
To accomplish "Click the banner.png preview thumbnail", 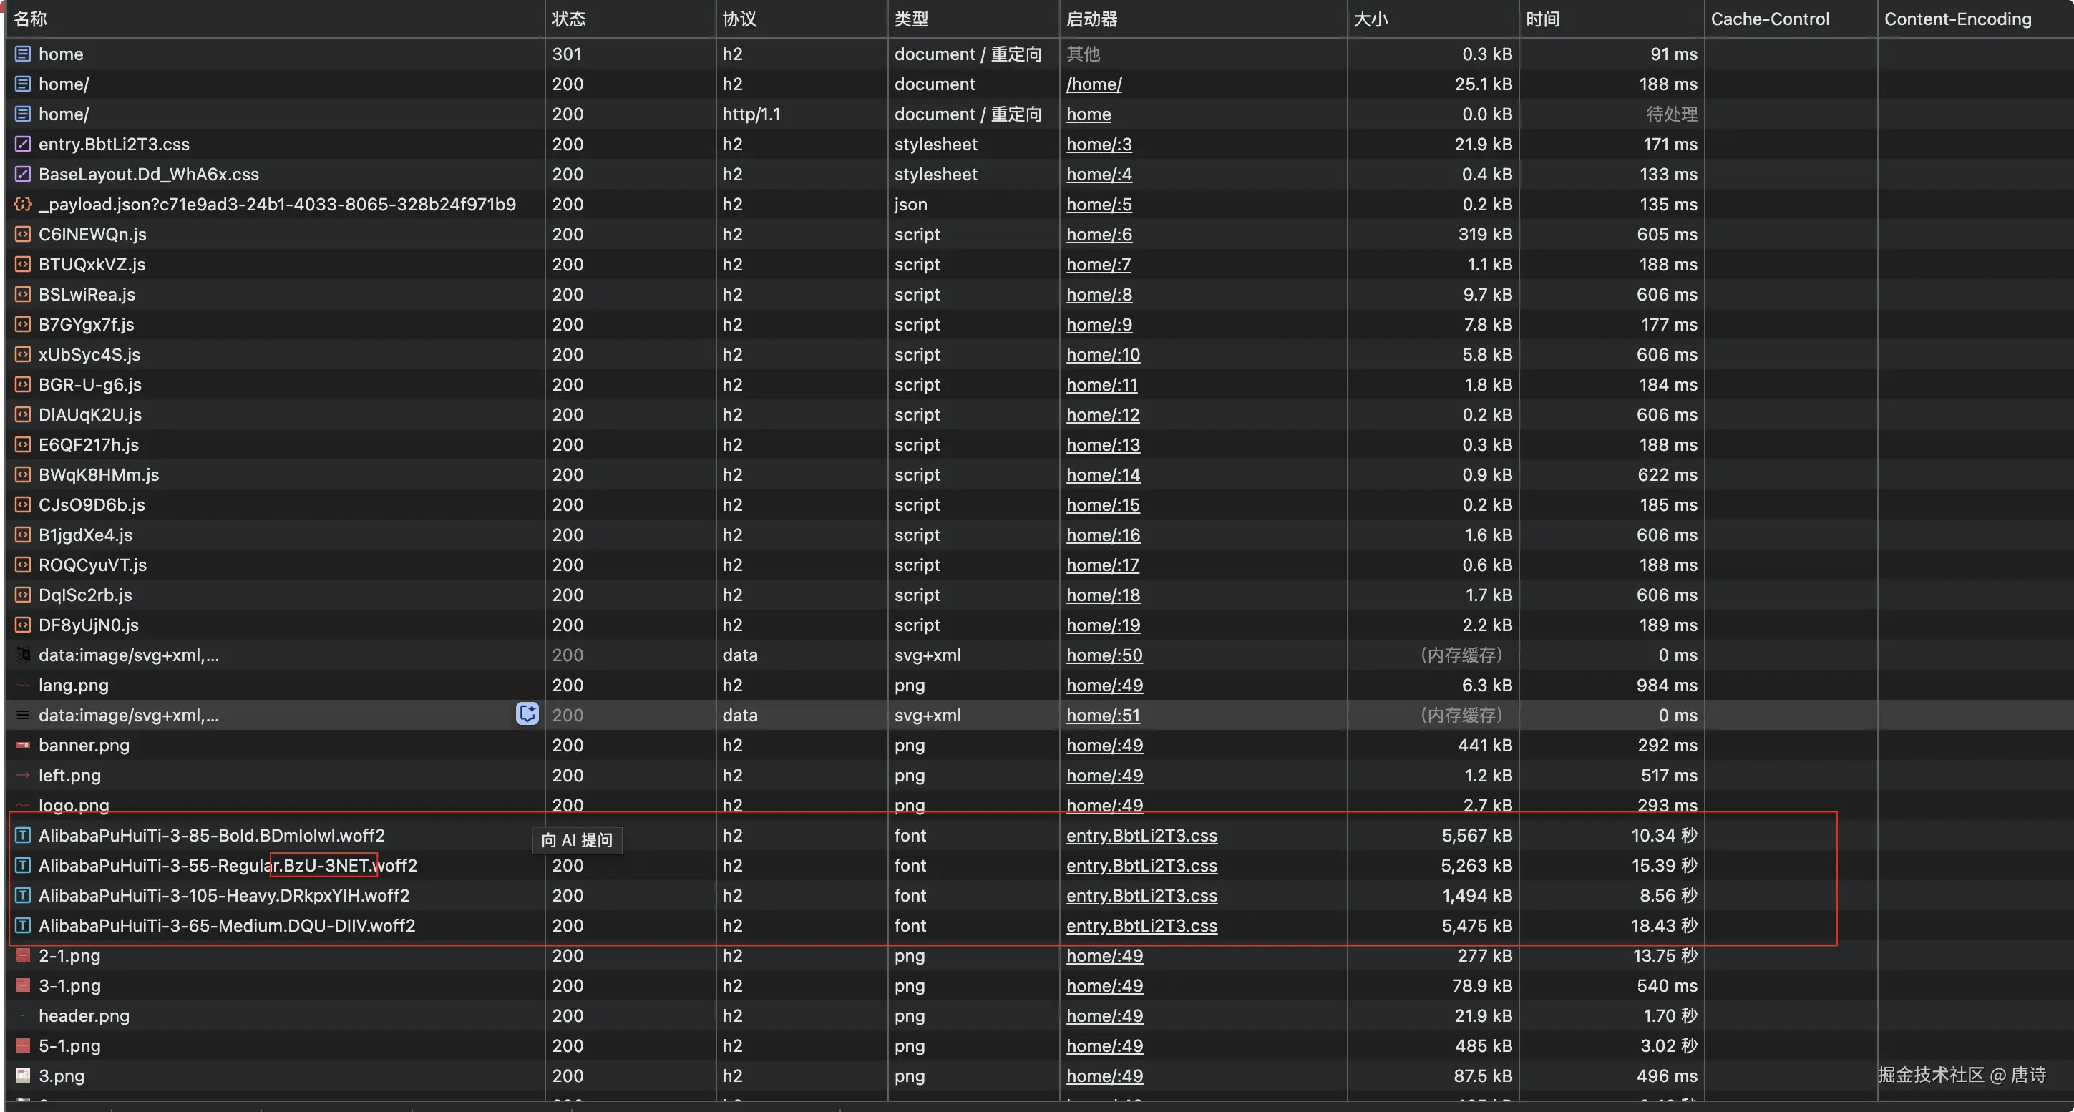I will coord(23,746).
